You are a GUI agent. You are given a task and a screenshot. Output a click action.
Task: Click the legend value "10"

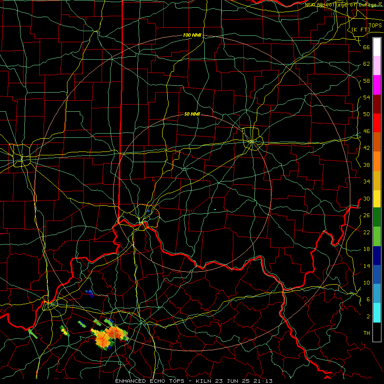[367, 282]
